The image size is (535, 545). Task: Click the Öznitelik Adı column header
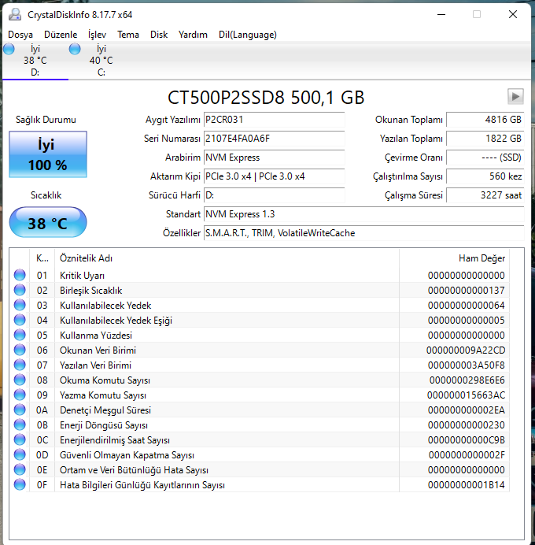coord(227,258)
